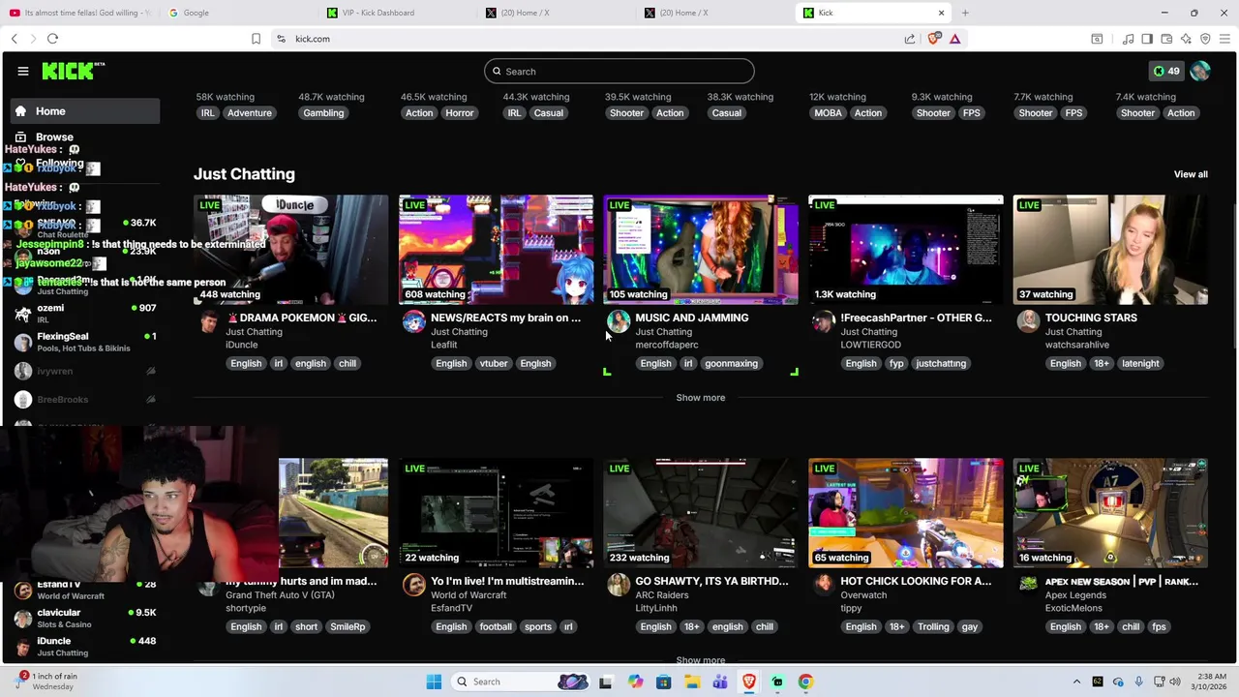Open Leaflit NEWS/REACTS stream thumbnail
The height and width of the screenshot is (697, 1239).
pyautogui.click(x=496, y=250)
